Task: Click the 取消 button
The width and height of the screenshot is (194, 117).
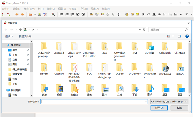Action: coord(179,108)
